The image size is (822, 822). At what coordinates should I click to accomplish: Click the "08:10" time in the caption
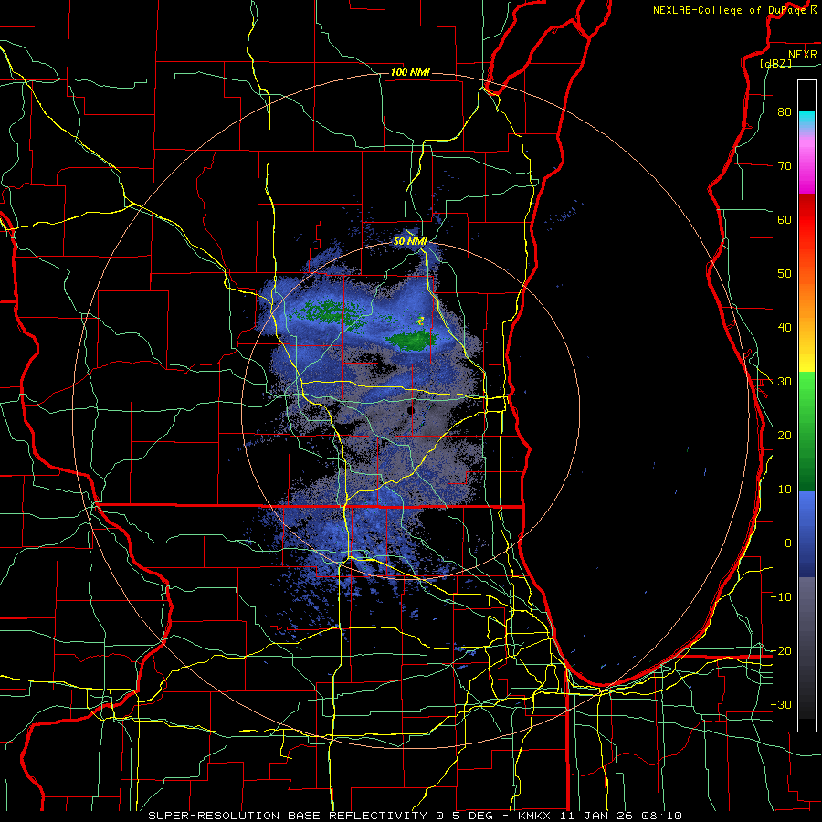pos(660,816)
